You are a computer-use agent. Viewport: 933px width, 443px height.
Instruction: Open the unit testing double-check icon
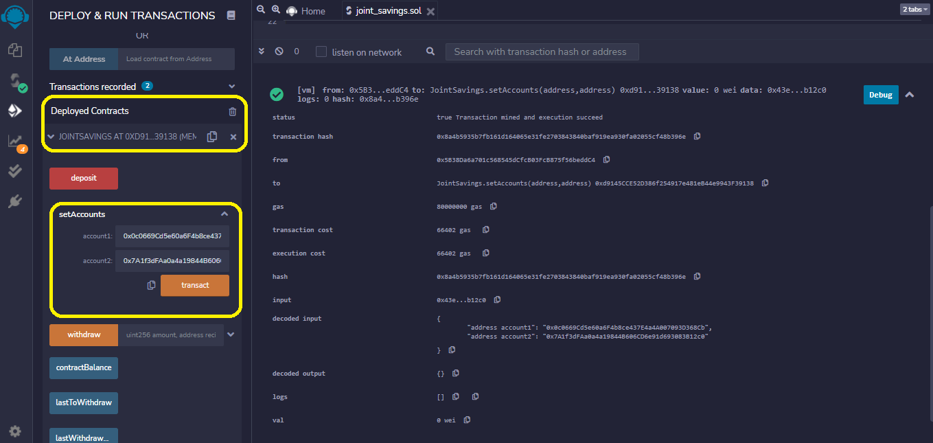coord(15,171)
